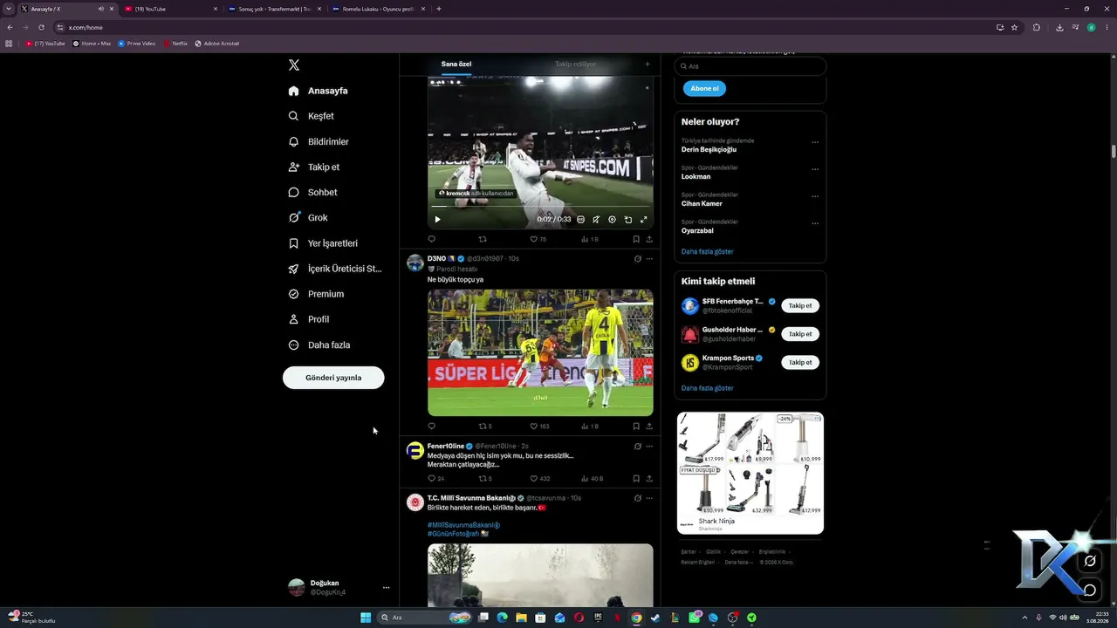
Task: Open options for Derin Beşikçioğlu trend
Action: (x=815, y=142)
